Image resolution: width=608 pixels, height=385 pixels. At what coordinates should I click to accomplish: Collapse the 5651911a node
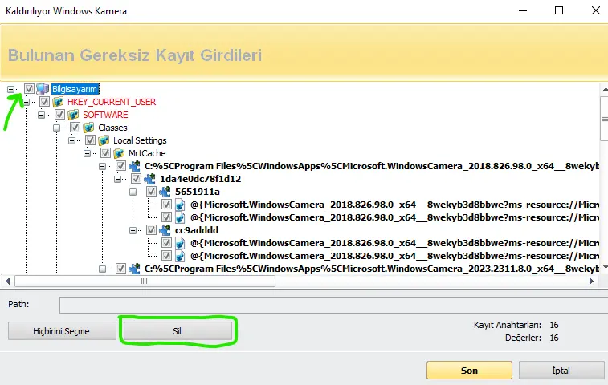point(133,192)
